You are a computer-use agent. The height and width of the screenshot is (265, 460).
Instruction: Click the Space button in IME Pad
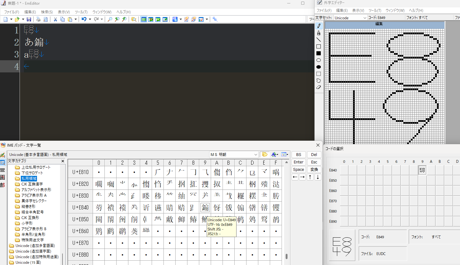[299, 169]
